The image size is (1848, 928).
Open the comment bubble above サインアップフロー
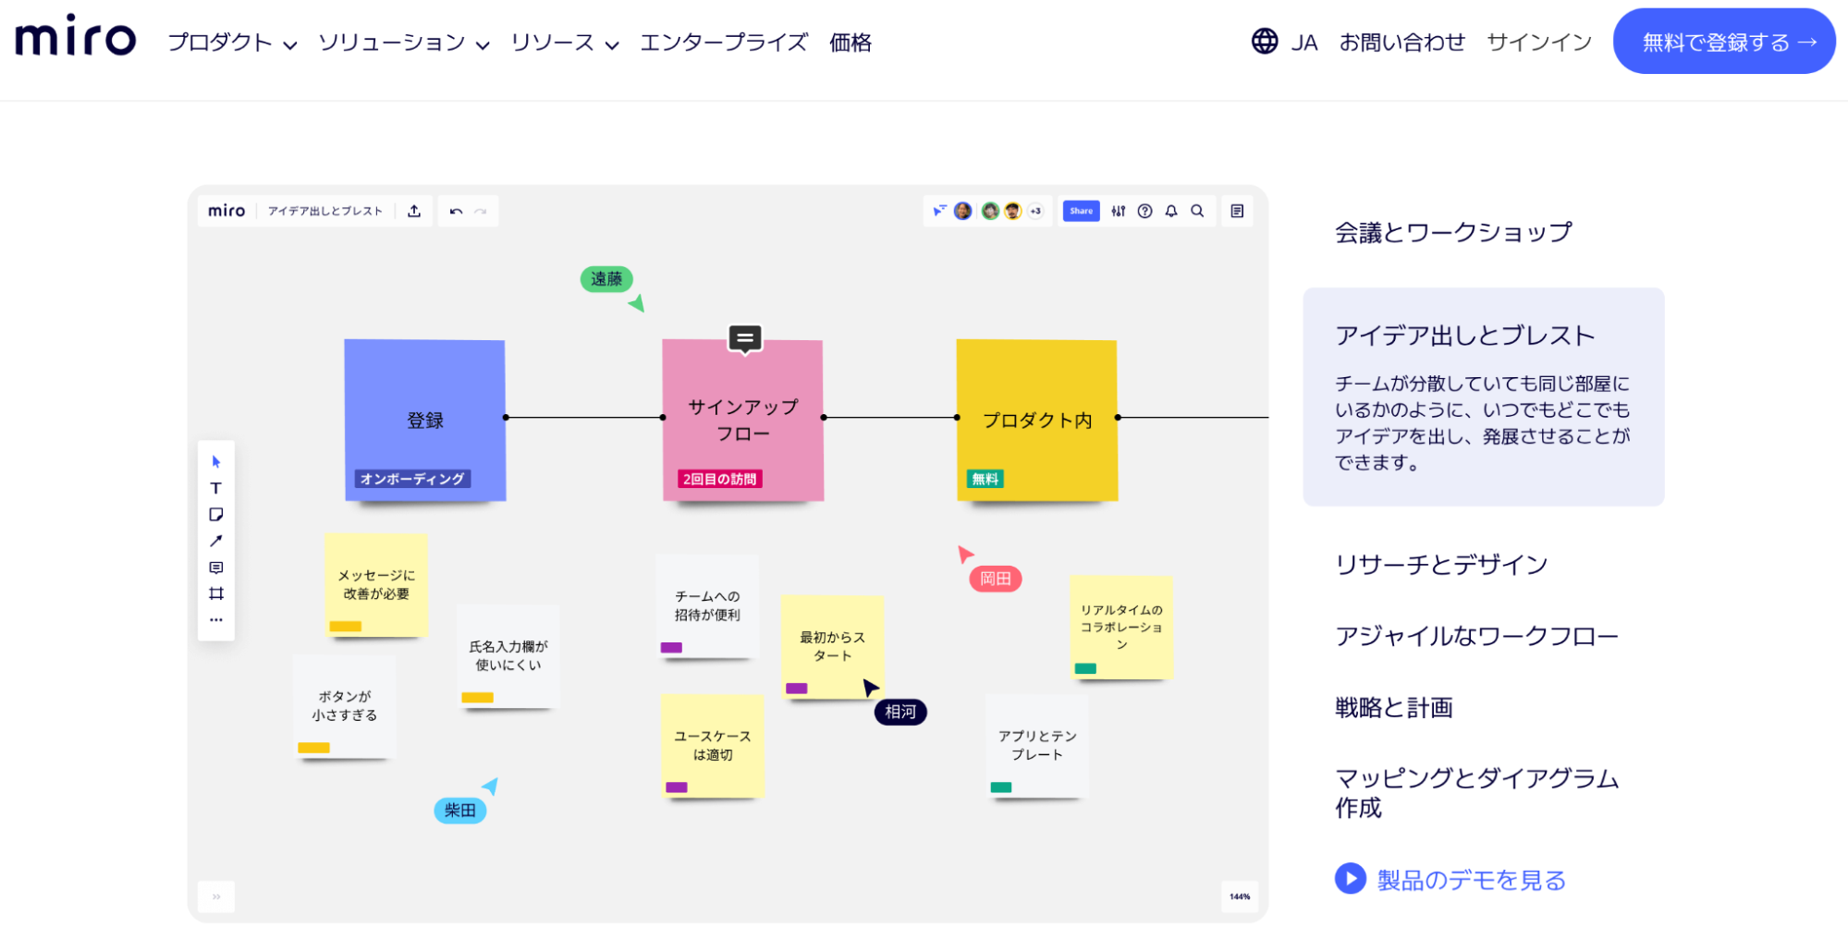(x=745, y=339)
